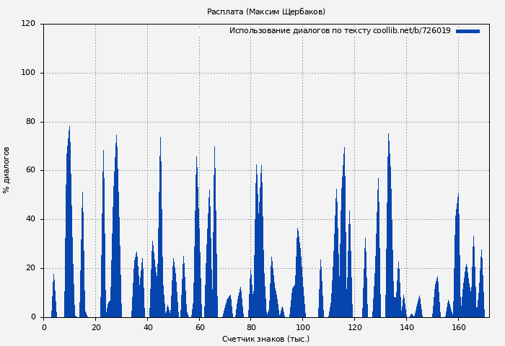This screenshot has width=505, height=346.
Task: Click the 100 tick label on the y-axis
Action: pos(28,73)
